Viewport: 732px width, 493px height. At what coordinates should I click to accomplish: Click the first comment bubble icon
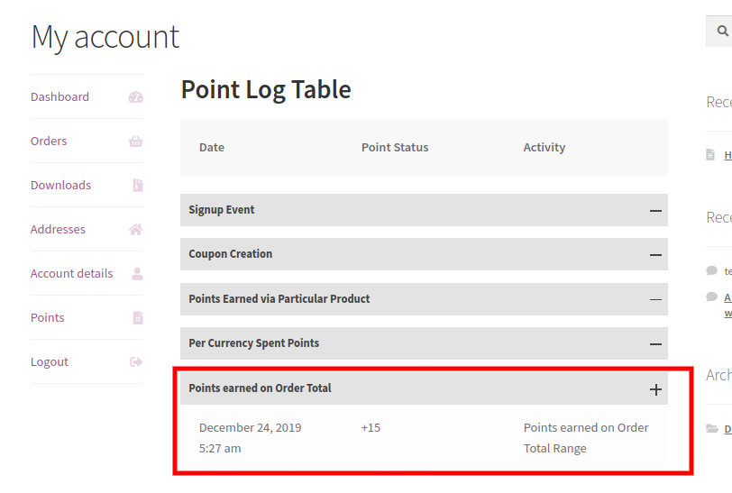tap(711, 270)
